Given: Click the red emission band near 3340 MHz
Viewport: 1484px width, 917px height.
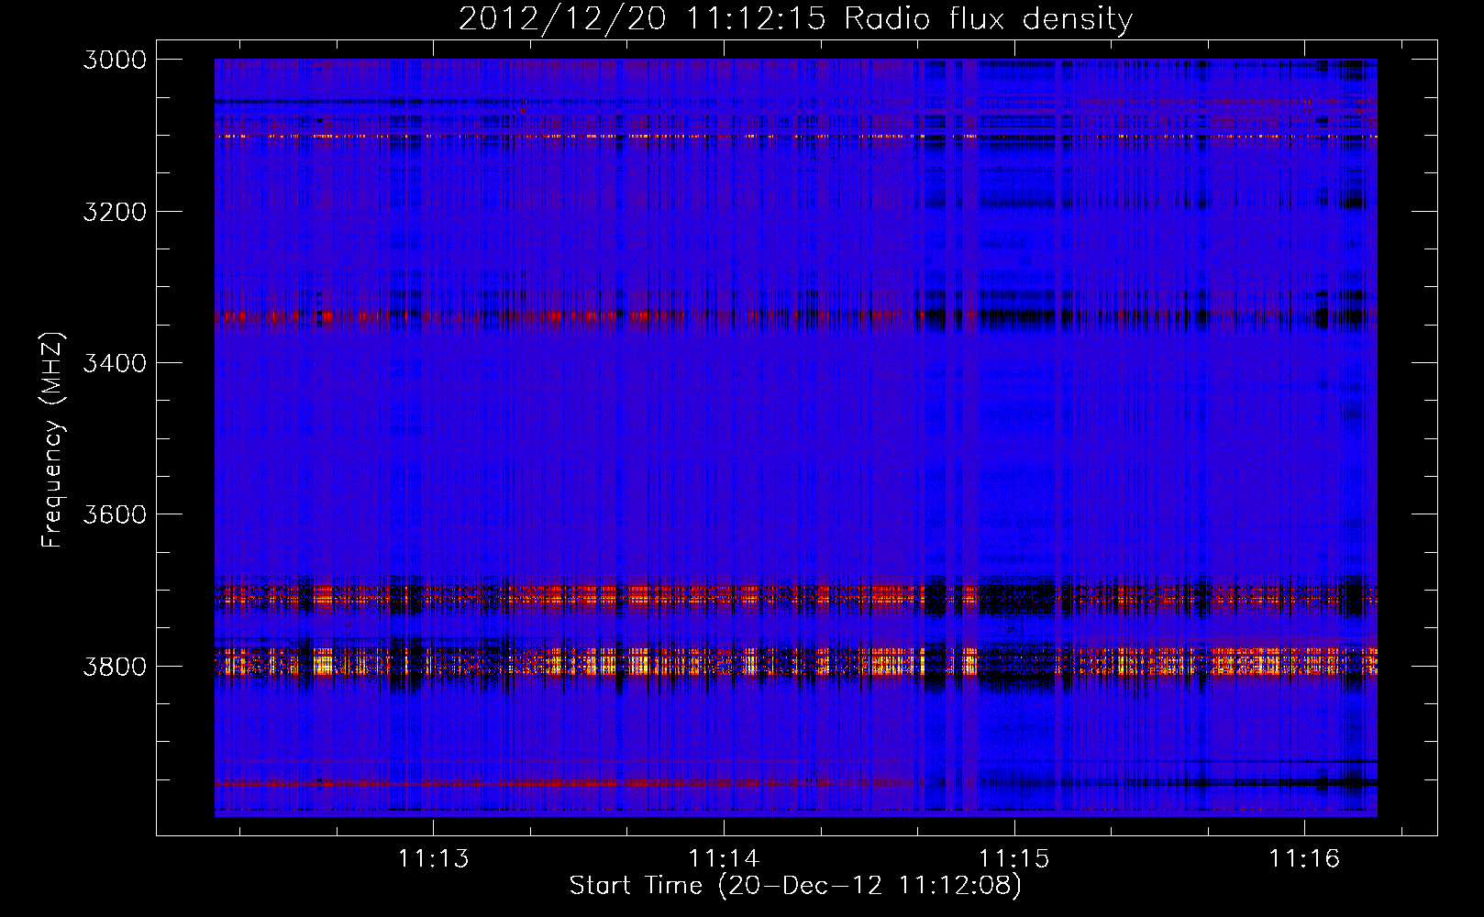Looking at the screenshot, I should (795, 317).
